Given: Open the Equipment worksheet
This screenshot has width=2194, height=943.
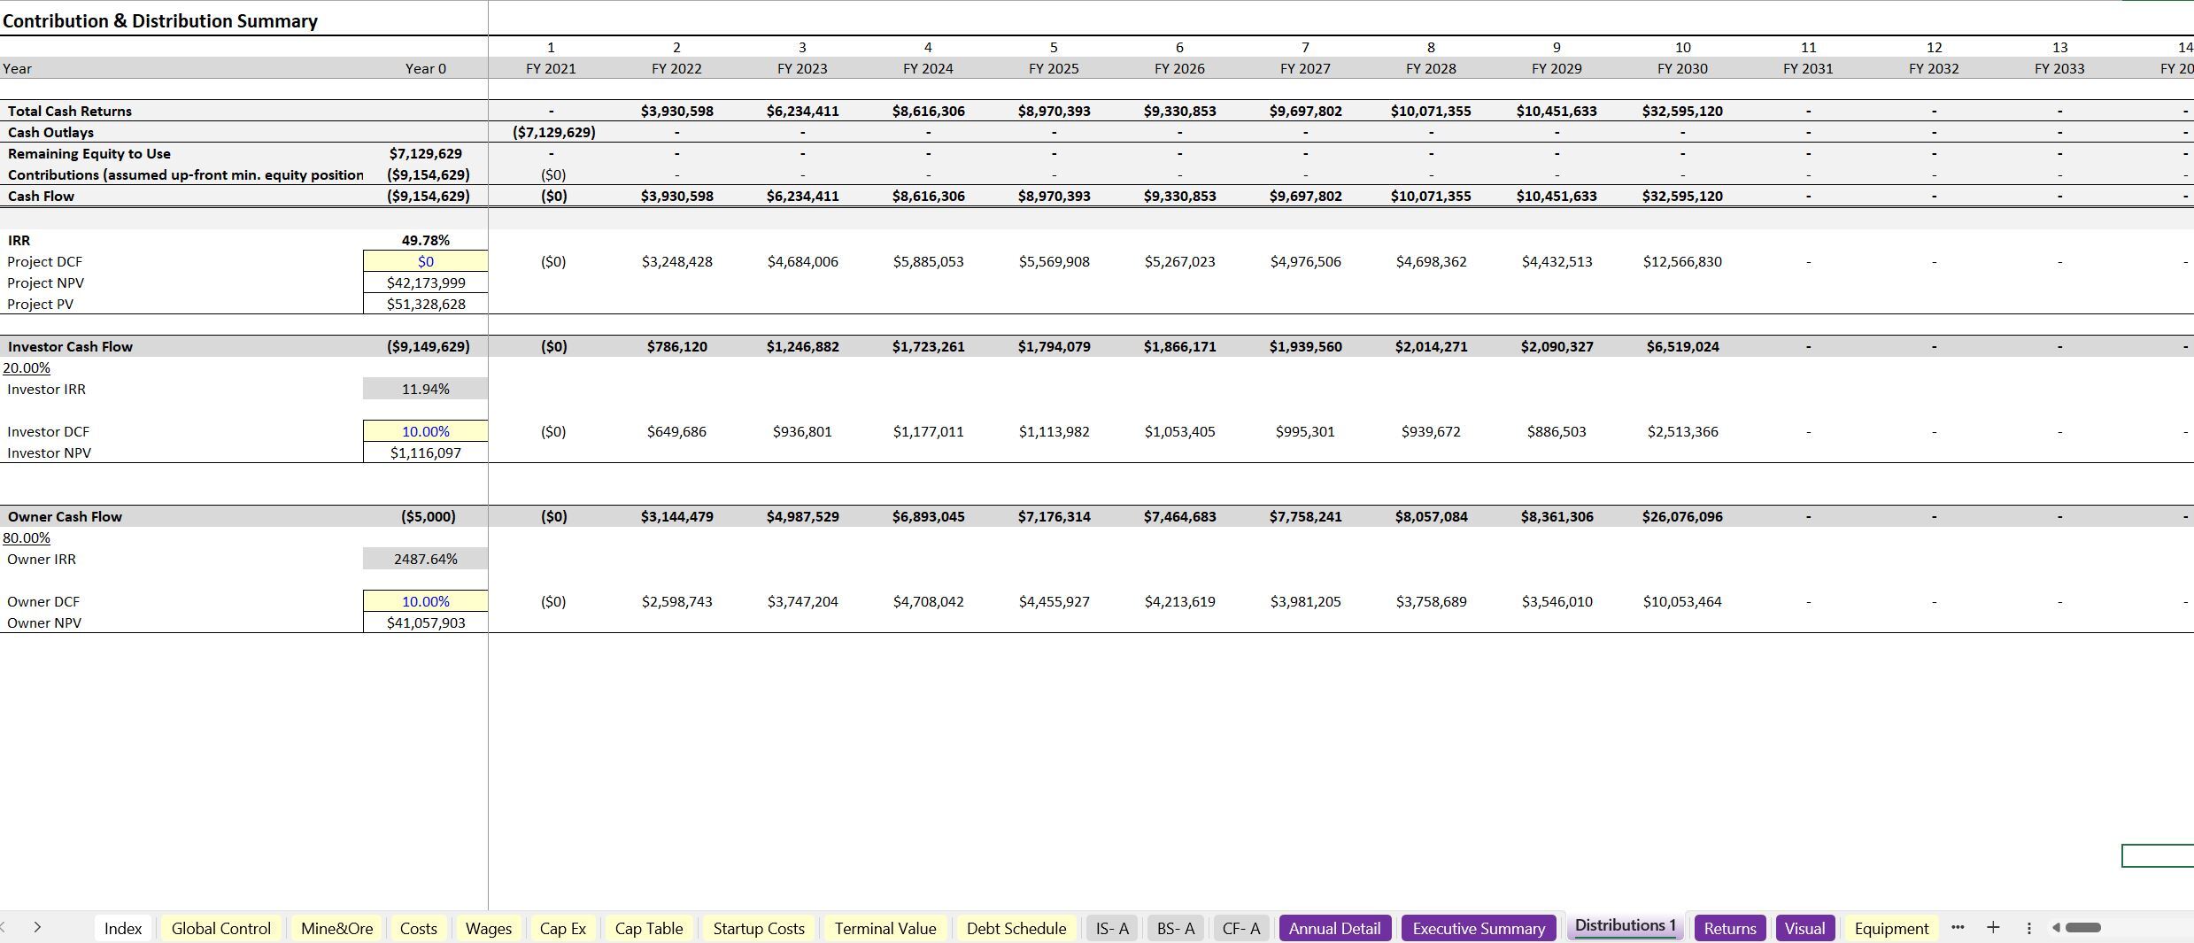Looking at the screenshot, I should pyautogui.click(x=1890, y=928).
